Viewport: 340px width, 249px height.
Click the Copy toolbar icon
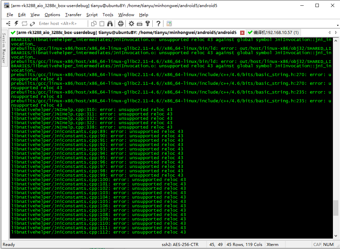[94, 24]
